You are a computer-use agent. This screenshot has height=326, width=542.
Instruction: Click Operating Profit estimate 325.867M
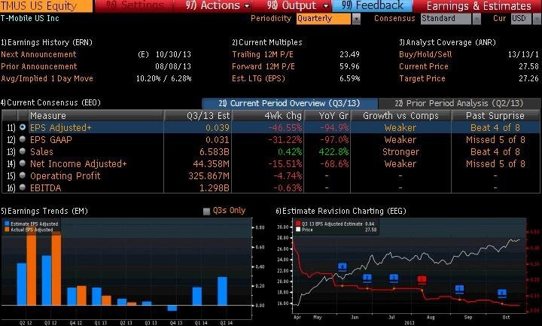tap(209, 176)
